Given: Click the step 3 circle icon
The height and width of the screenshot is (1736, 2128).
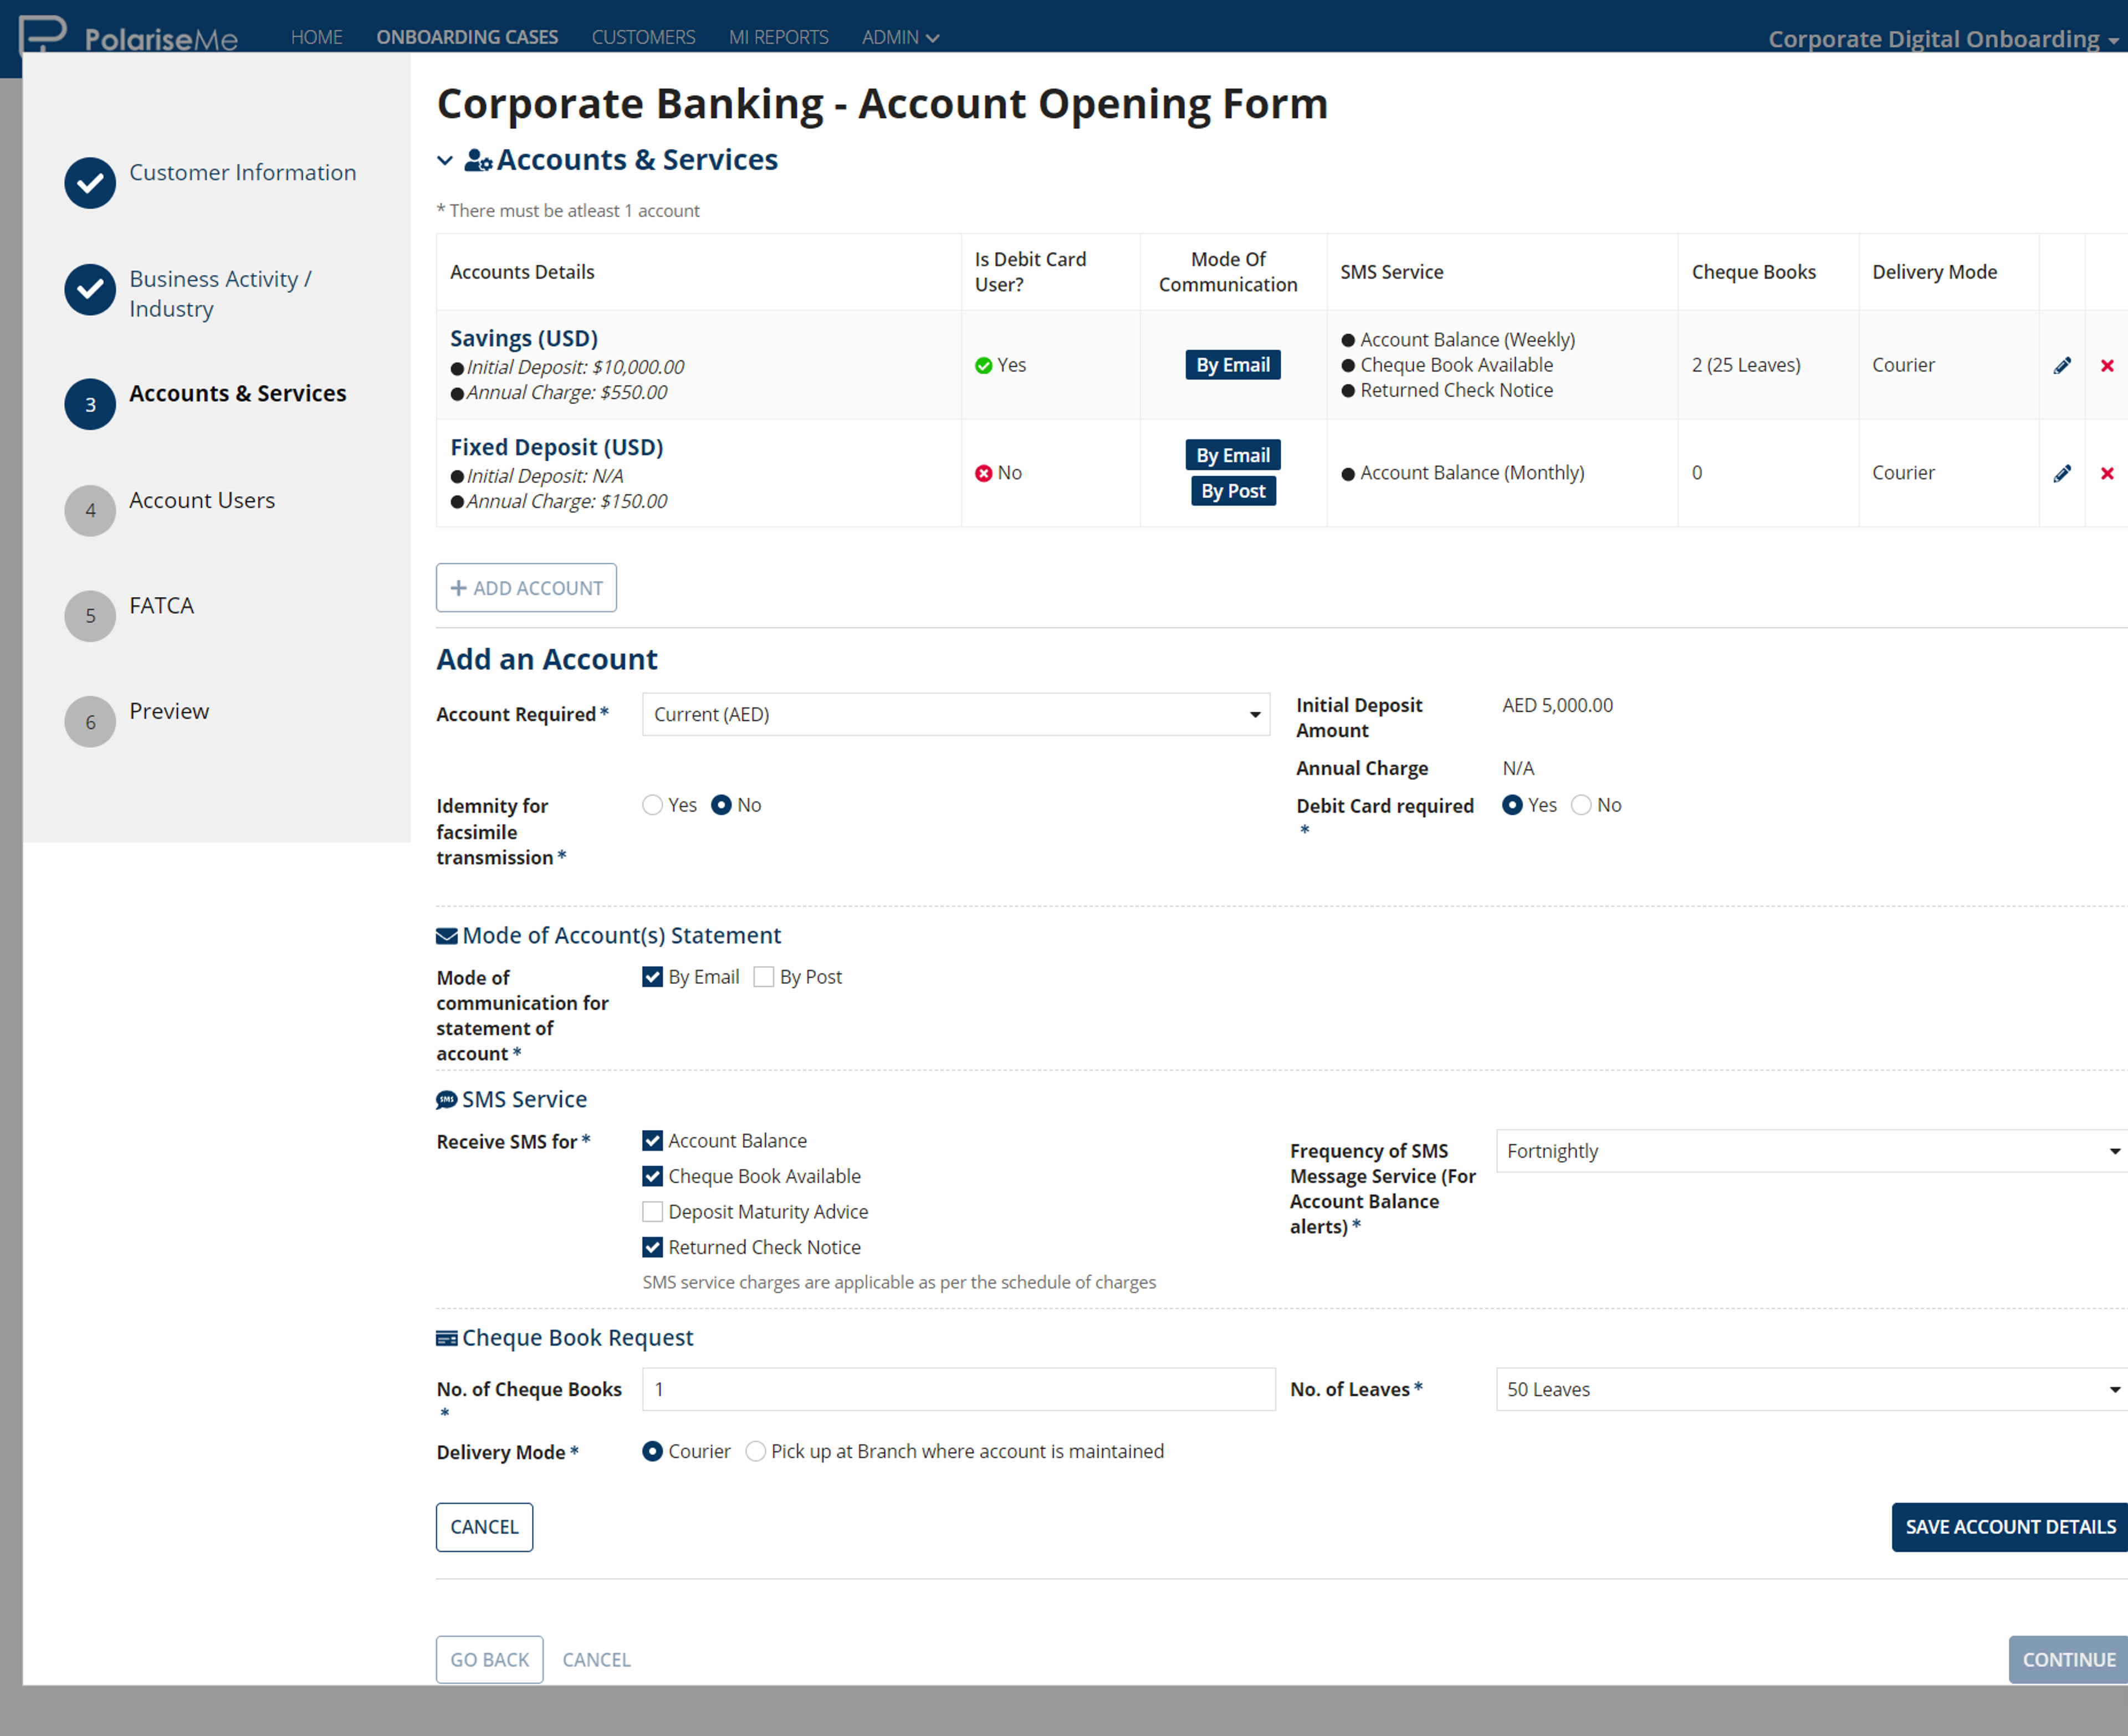Looking at the screenshot, I should click(90, 404).
